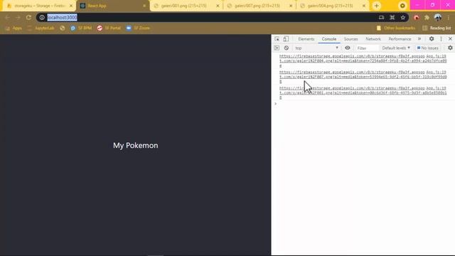Open the Performance tab
Viewport: 455px width, 256px height.
pos(400,39)
